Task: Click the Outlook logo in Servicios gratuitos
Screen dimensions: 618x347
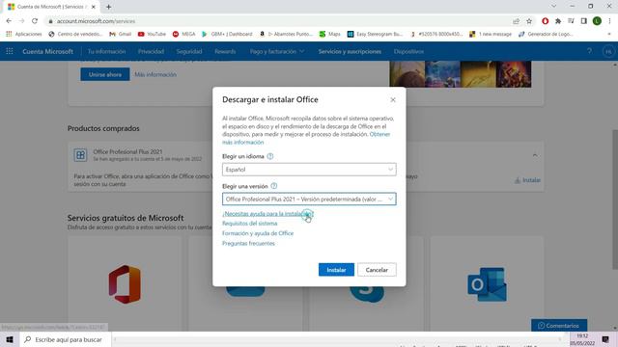Action: pyautogui.click(x=487, y=284)
